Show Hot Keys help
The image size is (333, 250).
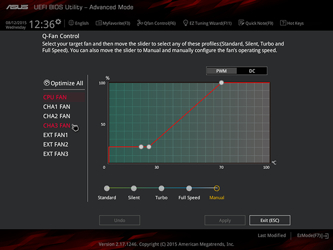coord(292,23)
